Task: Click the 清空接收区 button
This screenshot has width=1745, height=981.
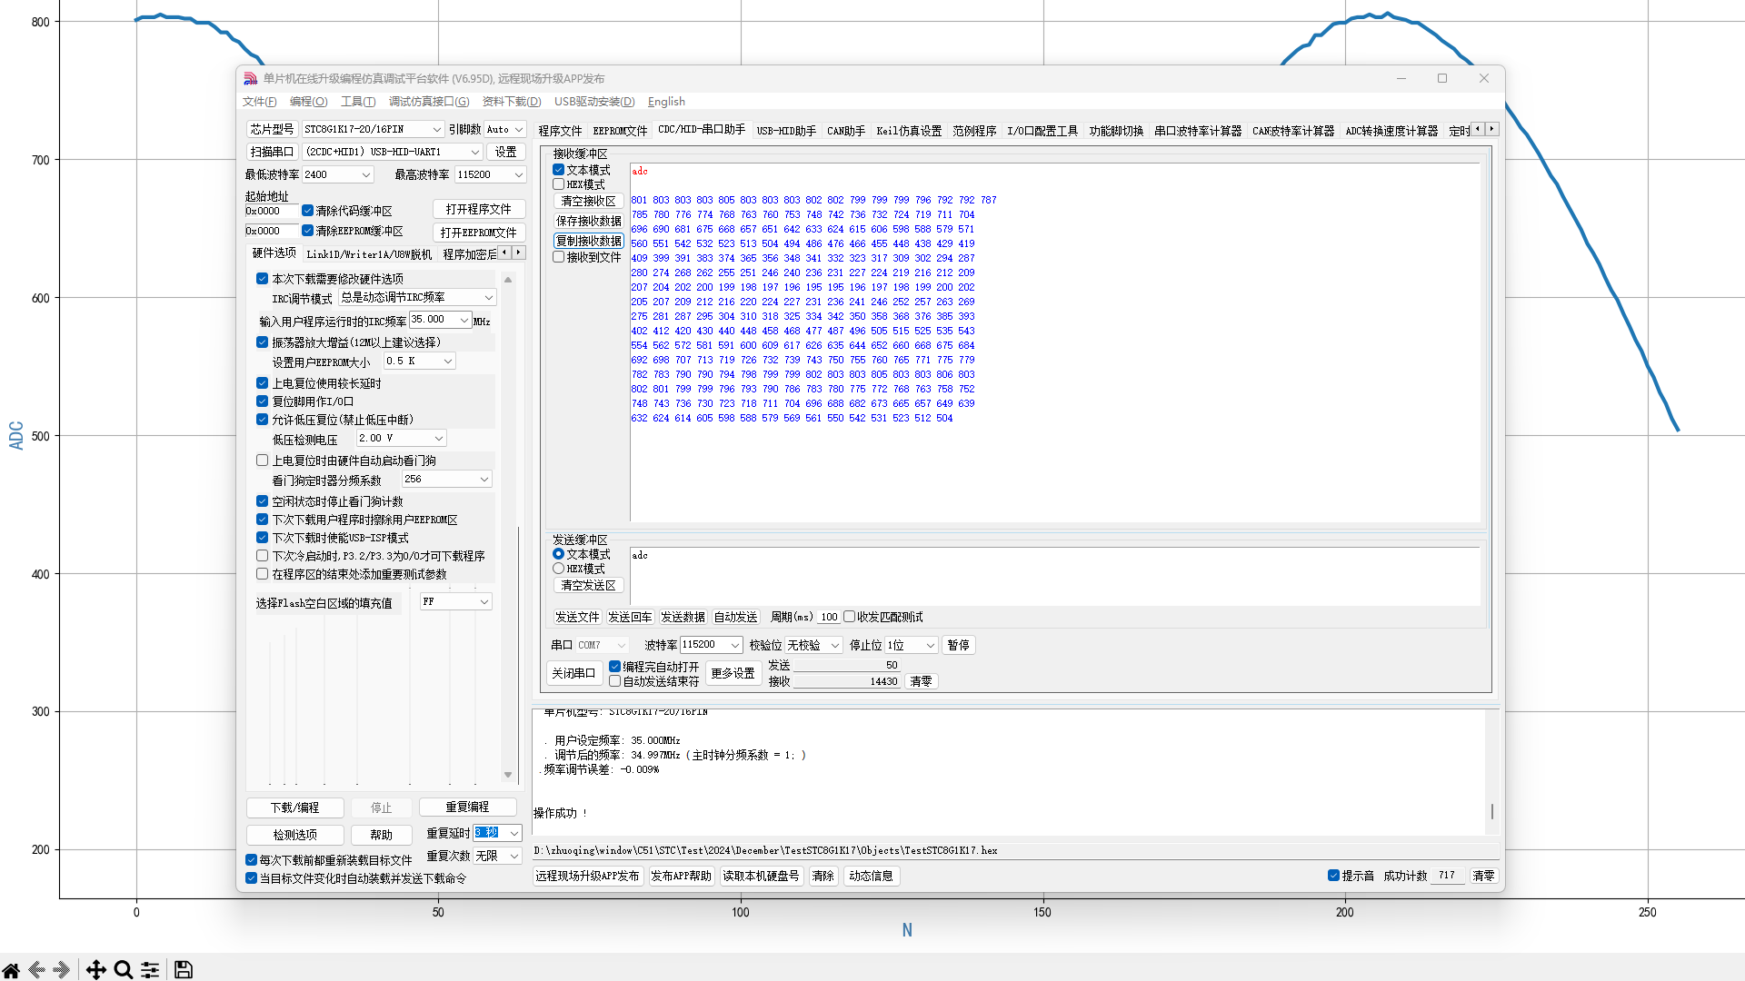Action: pos(588,201)
